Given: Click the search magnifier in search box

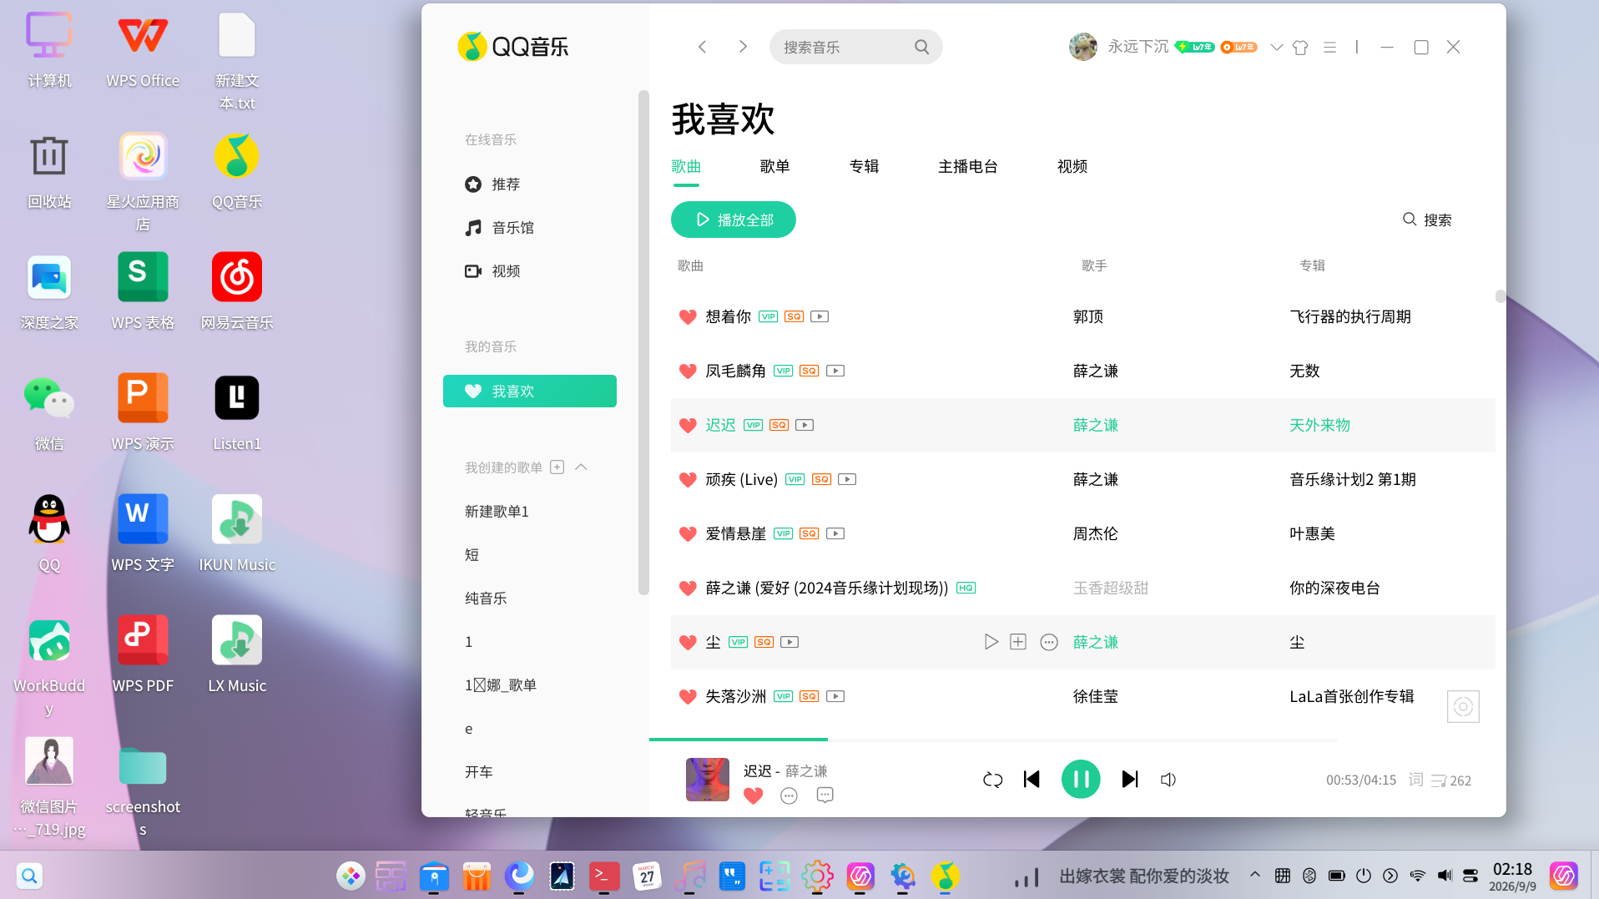Looking at the screenshot, I should 921,47.
